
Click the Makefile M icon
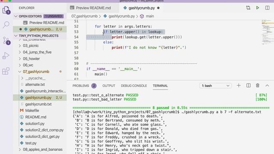[x=22, y=110]
